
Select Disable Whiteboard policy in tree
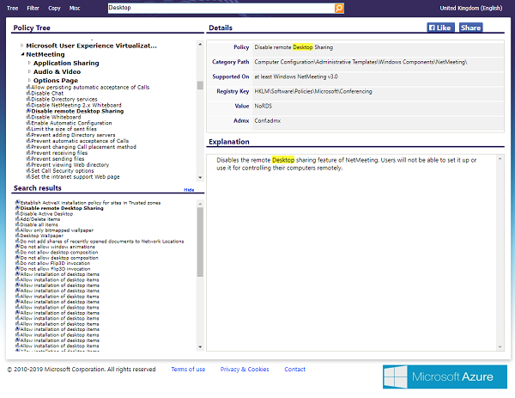coord(56,117)
